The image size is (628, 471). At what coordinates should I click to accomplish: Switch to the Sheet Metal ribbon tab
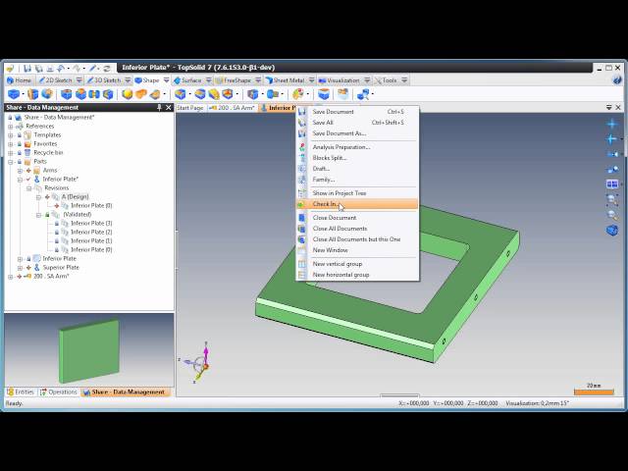pyautogui.click(x=288, y=80)
